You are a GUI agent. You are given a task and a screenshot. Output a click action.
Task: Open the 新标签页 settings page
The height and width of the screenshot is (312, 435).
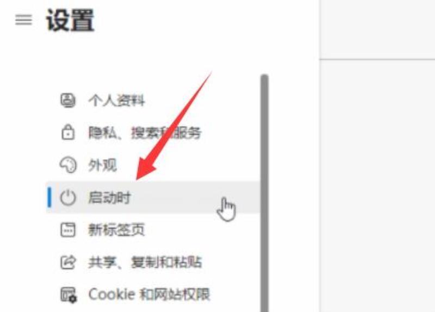[116, 229]
